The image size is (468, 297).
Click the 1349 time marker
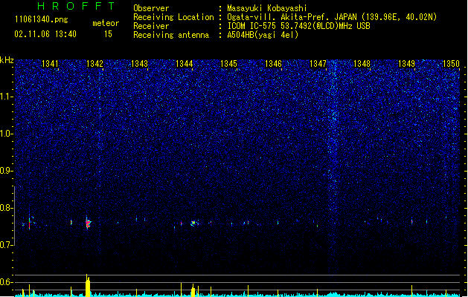click(x=406, y=64)
